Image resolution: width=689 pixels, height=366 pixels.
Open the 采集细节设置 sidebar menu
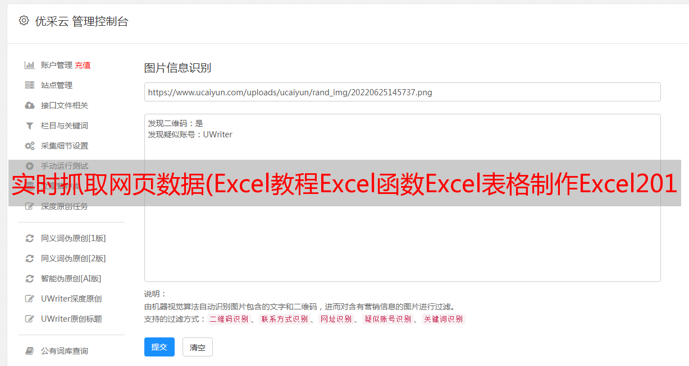point(65,146)
